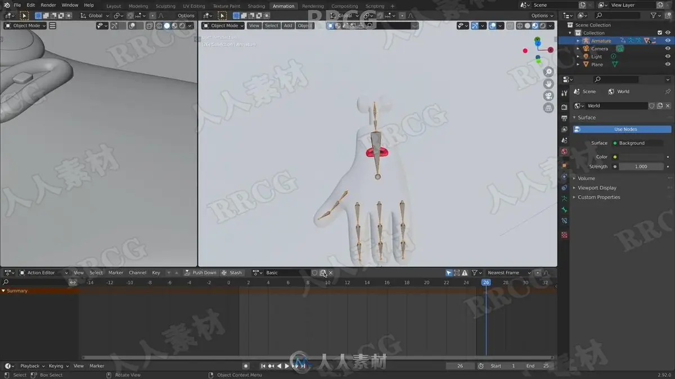Collapse the Summary channel triangle
Screen dimensions: 675x379
click(x=3, y=291)
